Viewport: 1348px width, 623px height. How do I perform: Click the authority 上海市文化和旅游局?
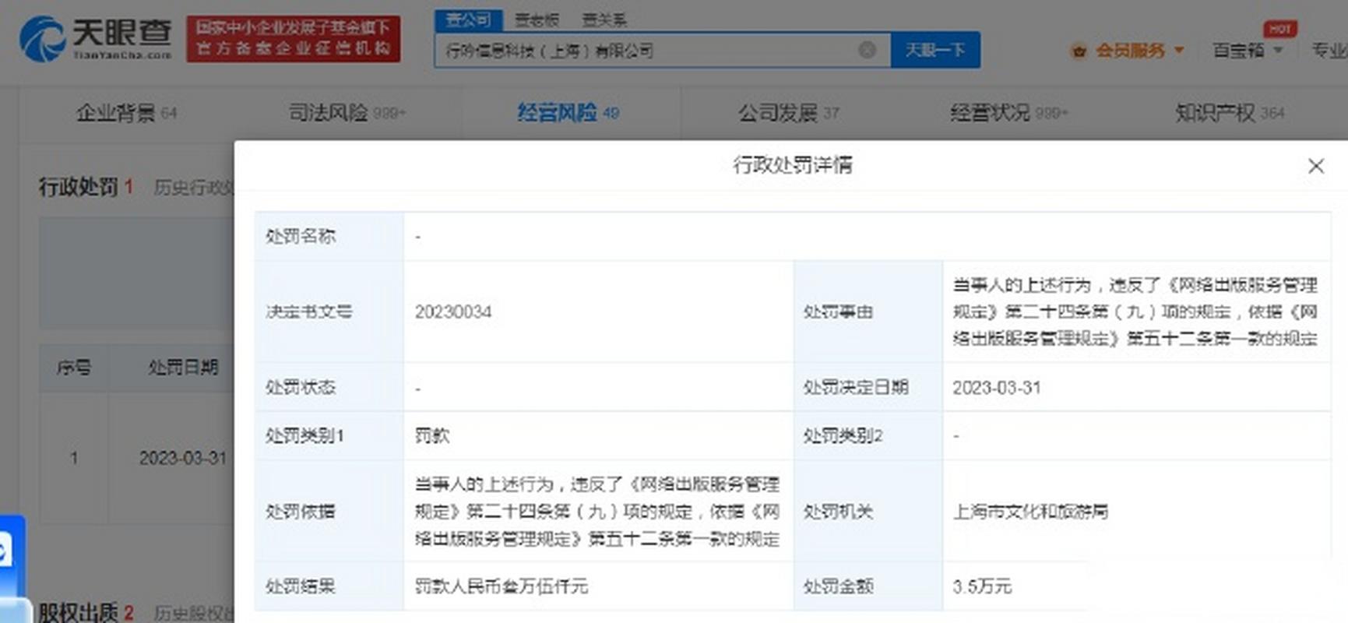point(1030,512)
